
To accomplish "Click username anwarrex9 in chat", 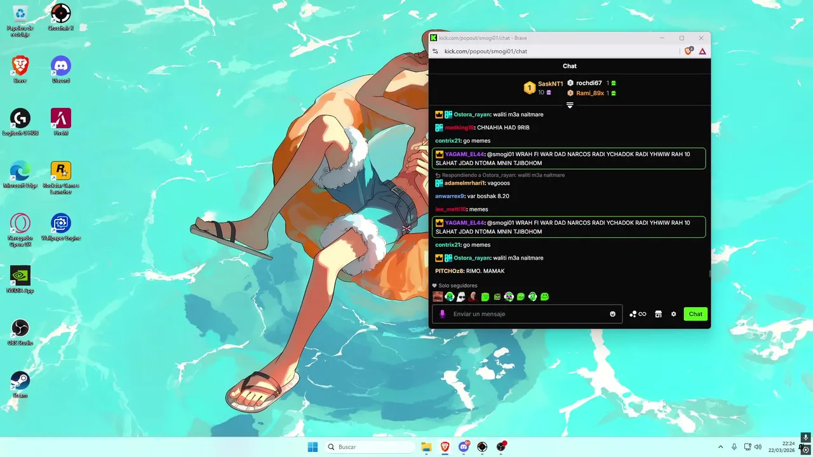I will click(x=450, y=196).
